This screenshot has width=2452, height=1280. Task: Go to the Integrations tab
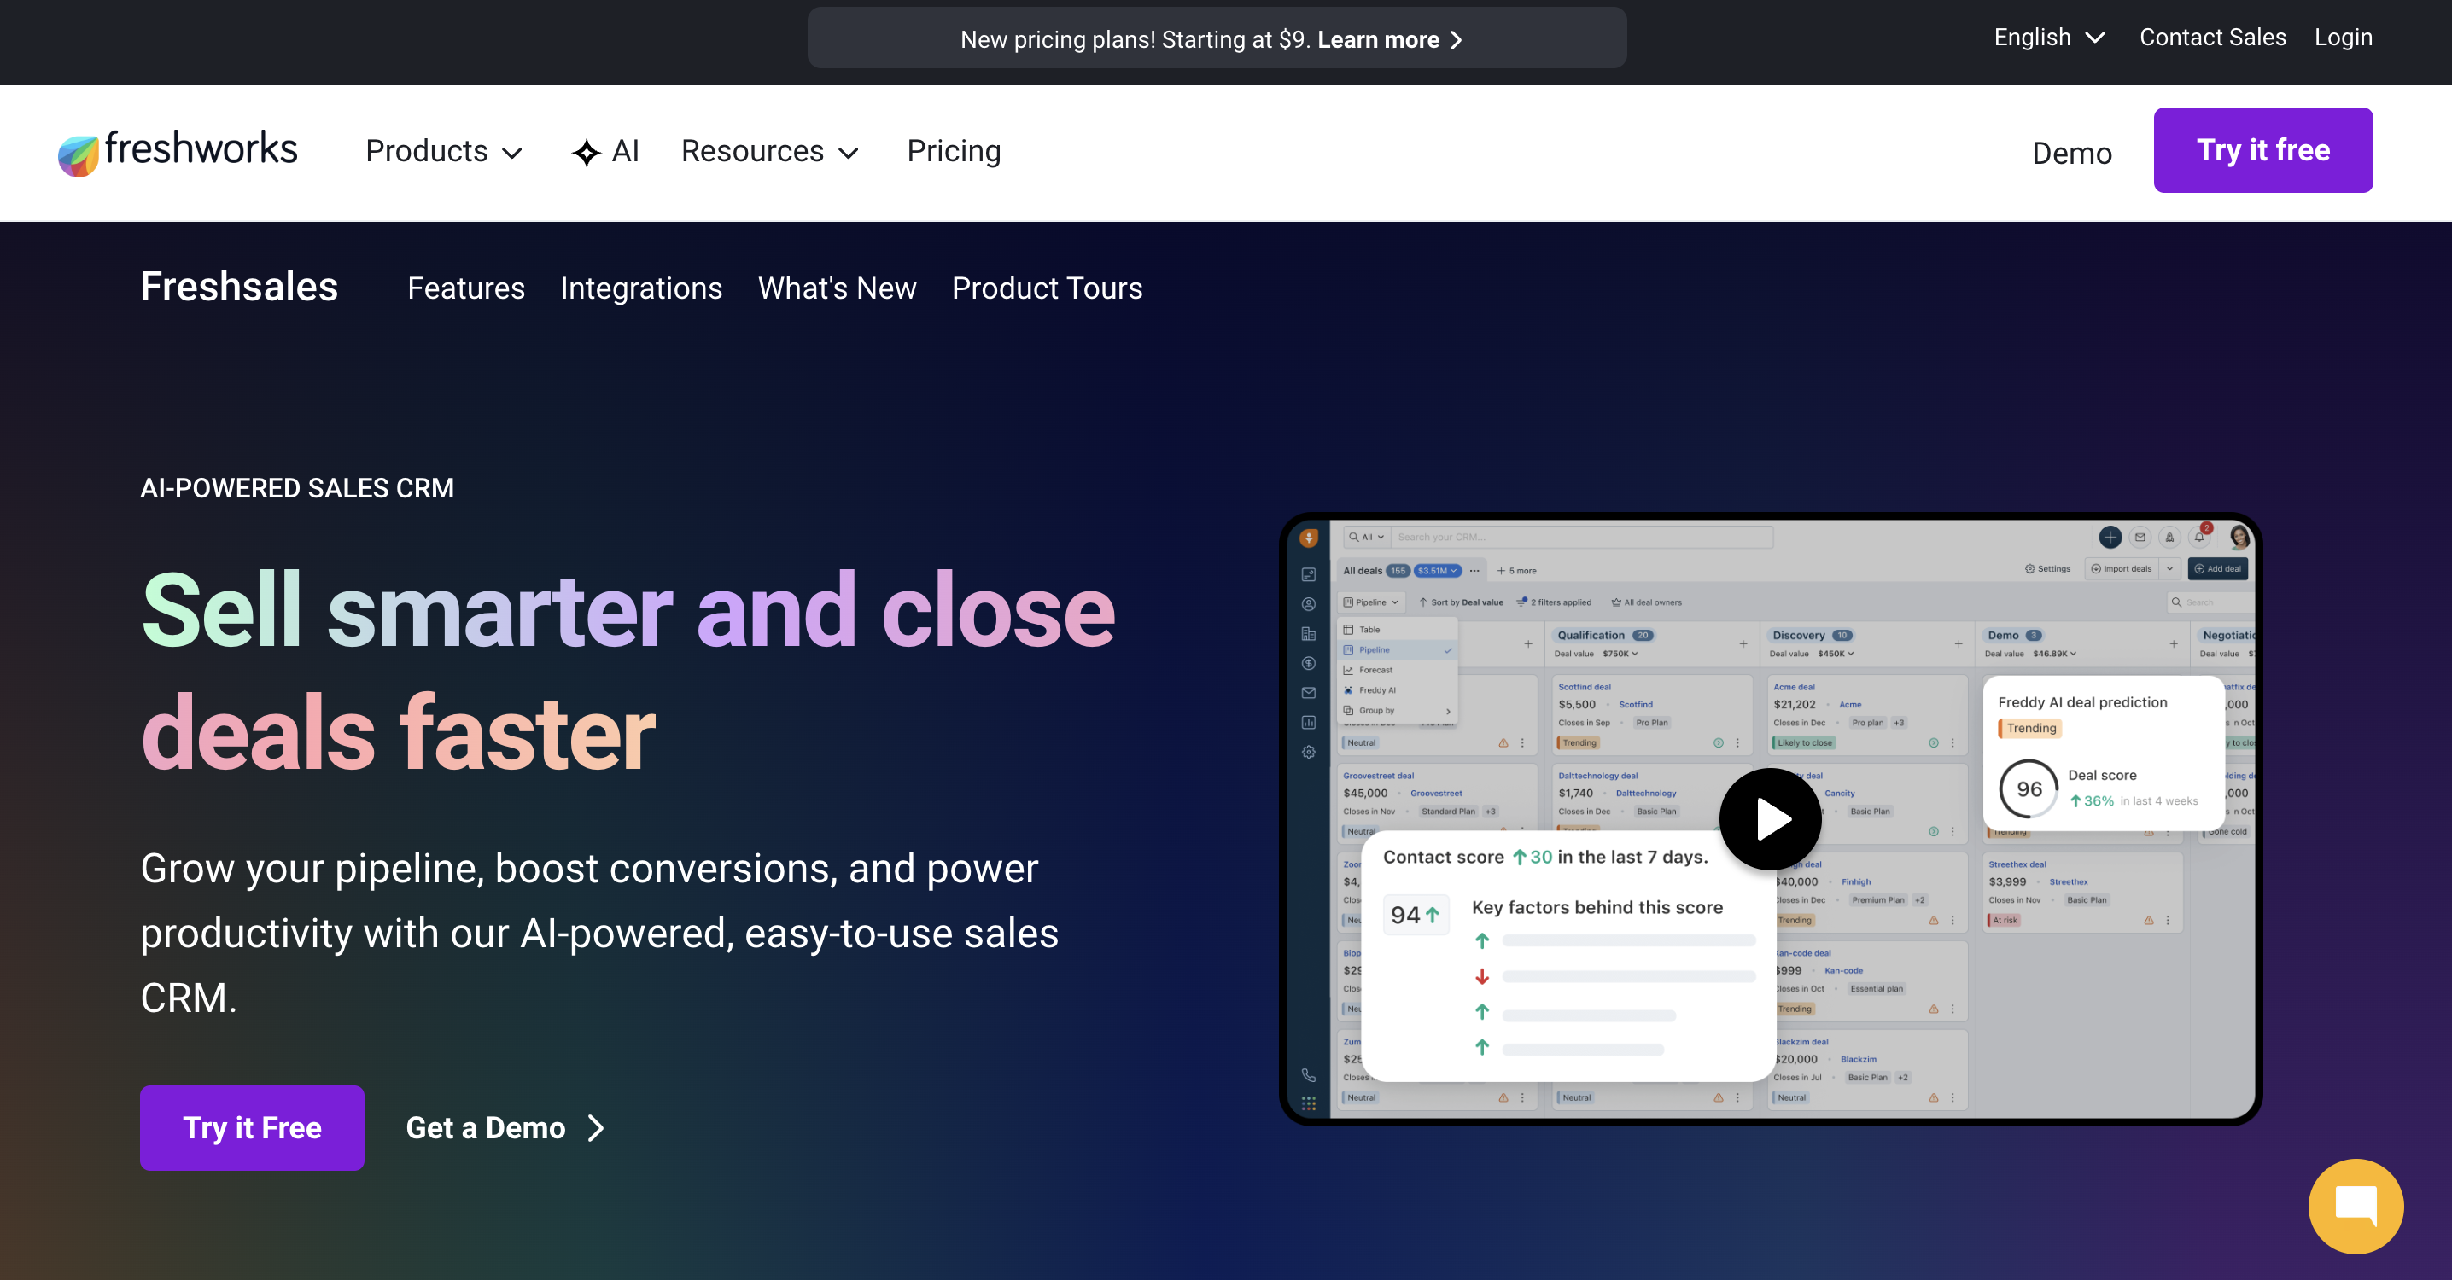(x=640, y=288)
